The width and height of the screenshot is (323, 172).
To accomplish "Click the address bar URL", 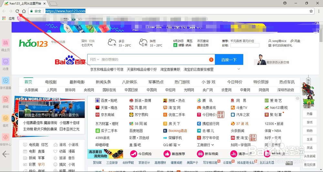I will point(65,11).
